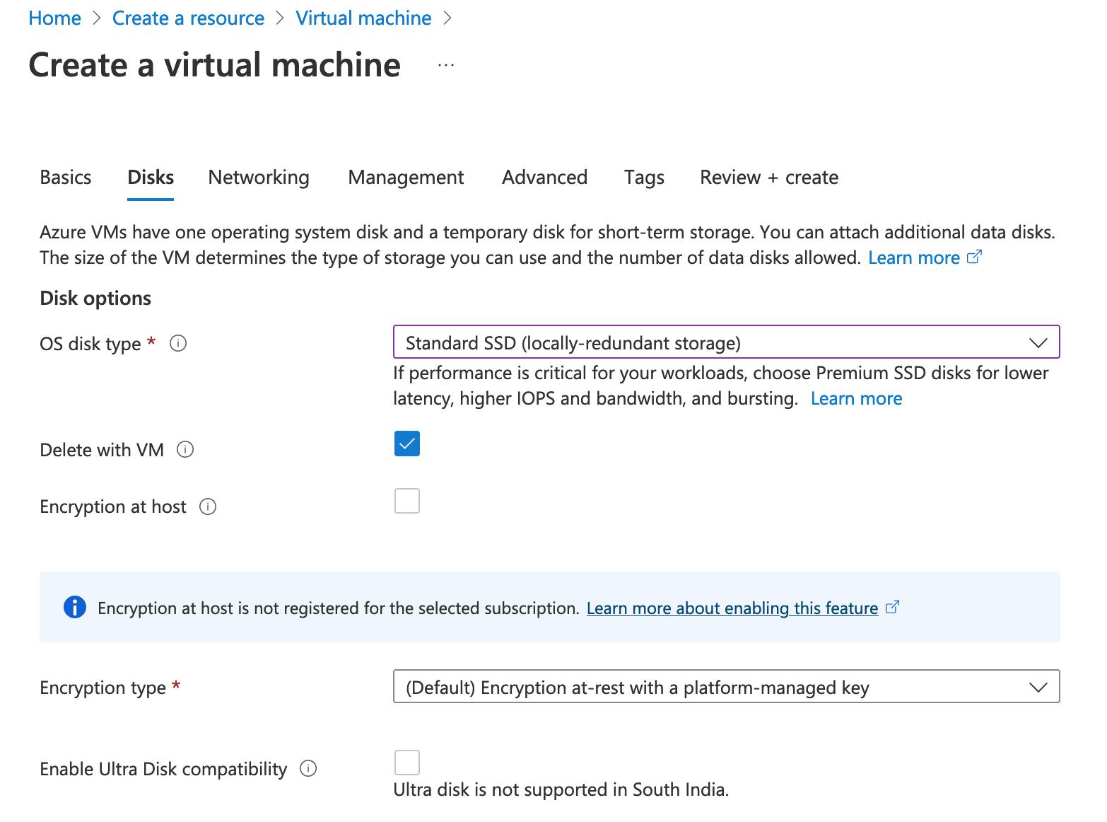Click the Disk options heading
Screen dimensions: 1107x822
(x=95, y=298)
